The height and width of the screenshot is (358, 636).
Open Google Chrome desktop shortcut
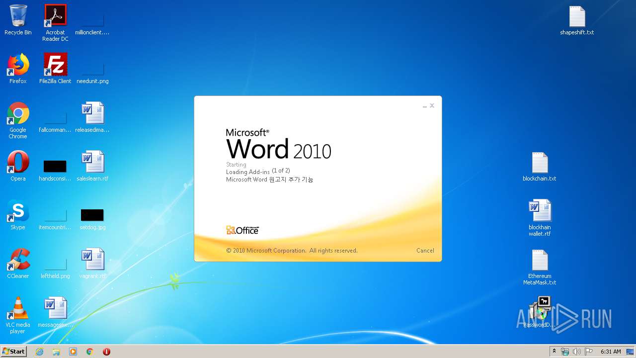tap(18, 120)
